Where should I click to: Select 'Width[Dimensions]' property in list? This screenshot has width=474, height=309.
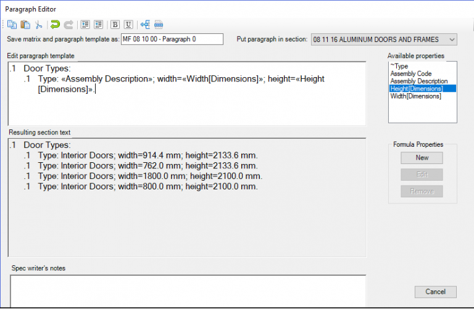(x=415, y=96)
